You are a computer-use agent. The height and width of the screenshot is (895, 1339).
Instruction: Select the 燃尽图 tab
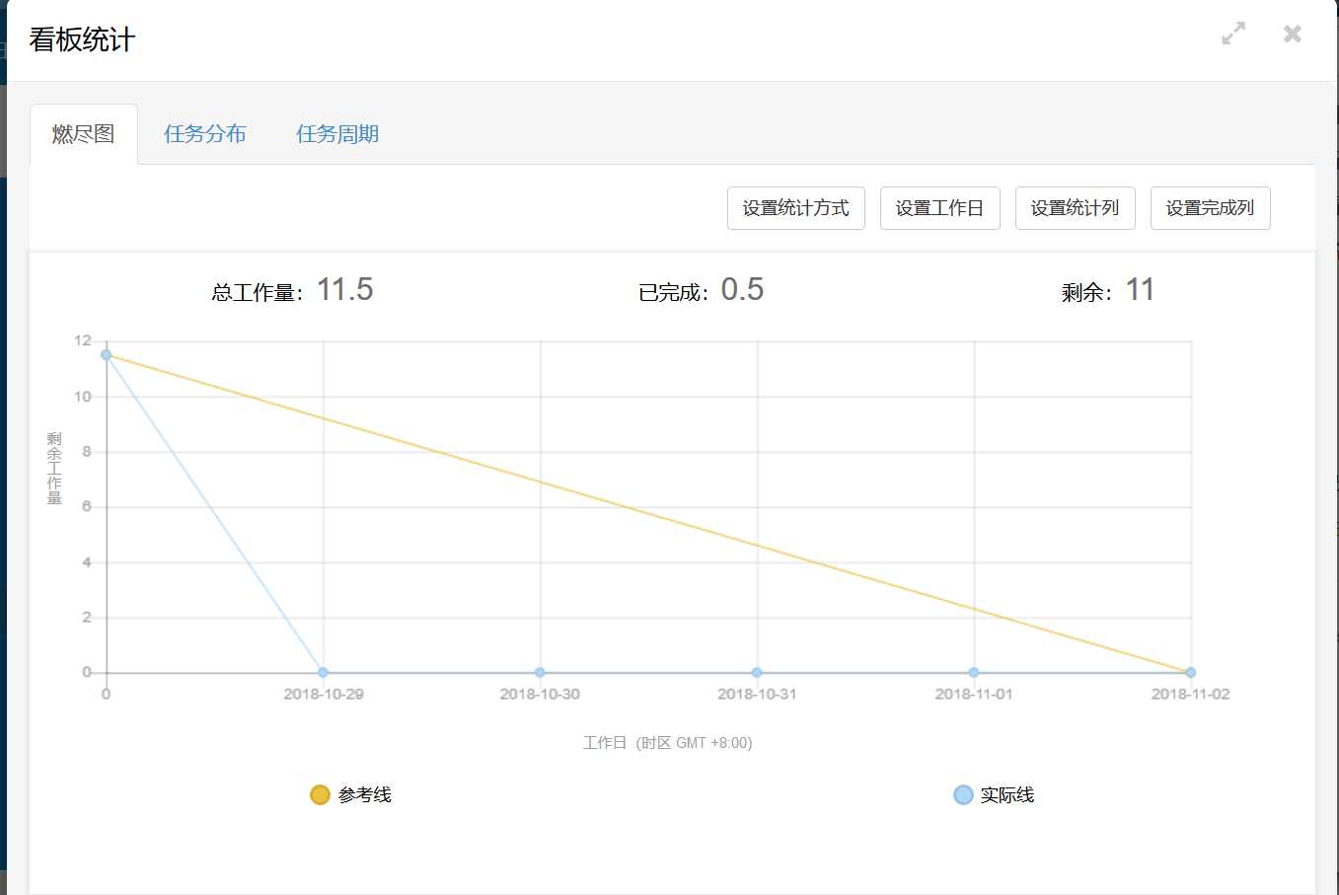point(84,134)
